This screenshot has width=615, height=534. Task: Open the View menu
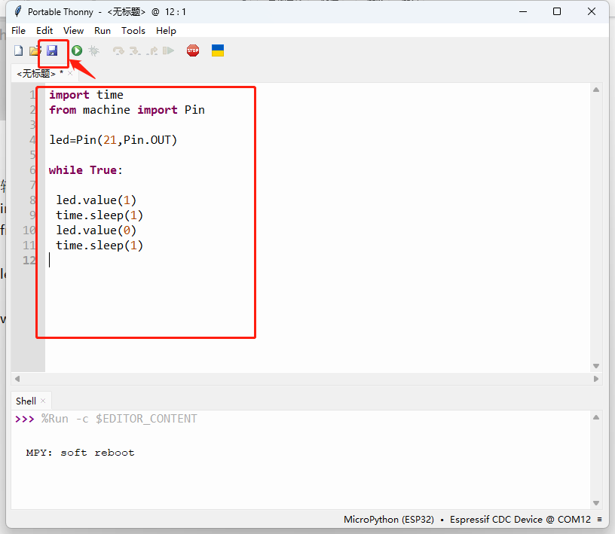pyautogui.click(x=73, y=31)
